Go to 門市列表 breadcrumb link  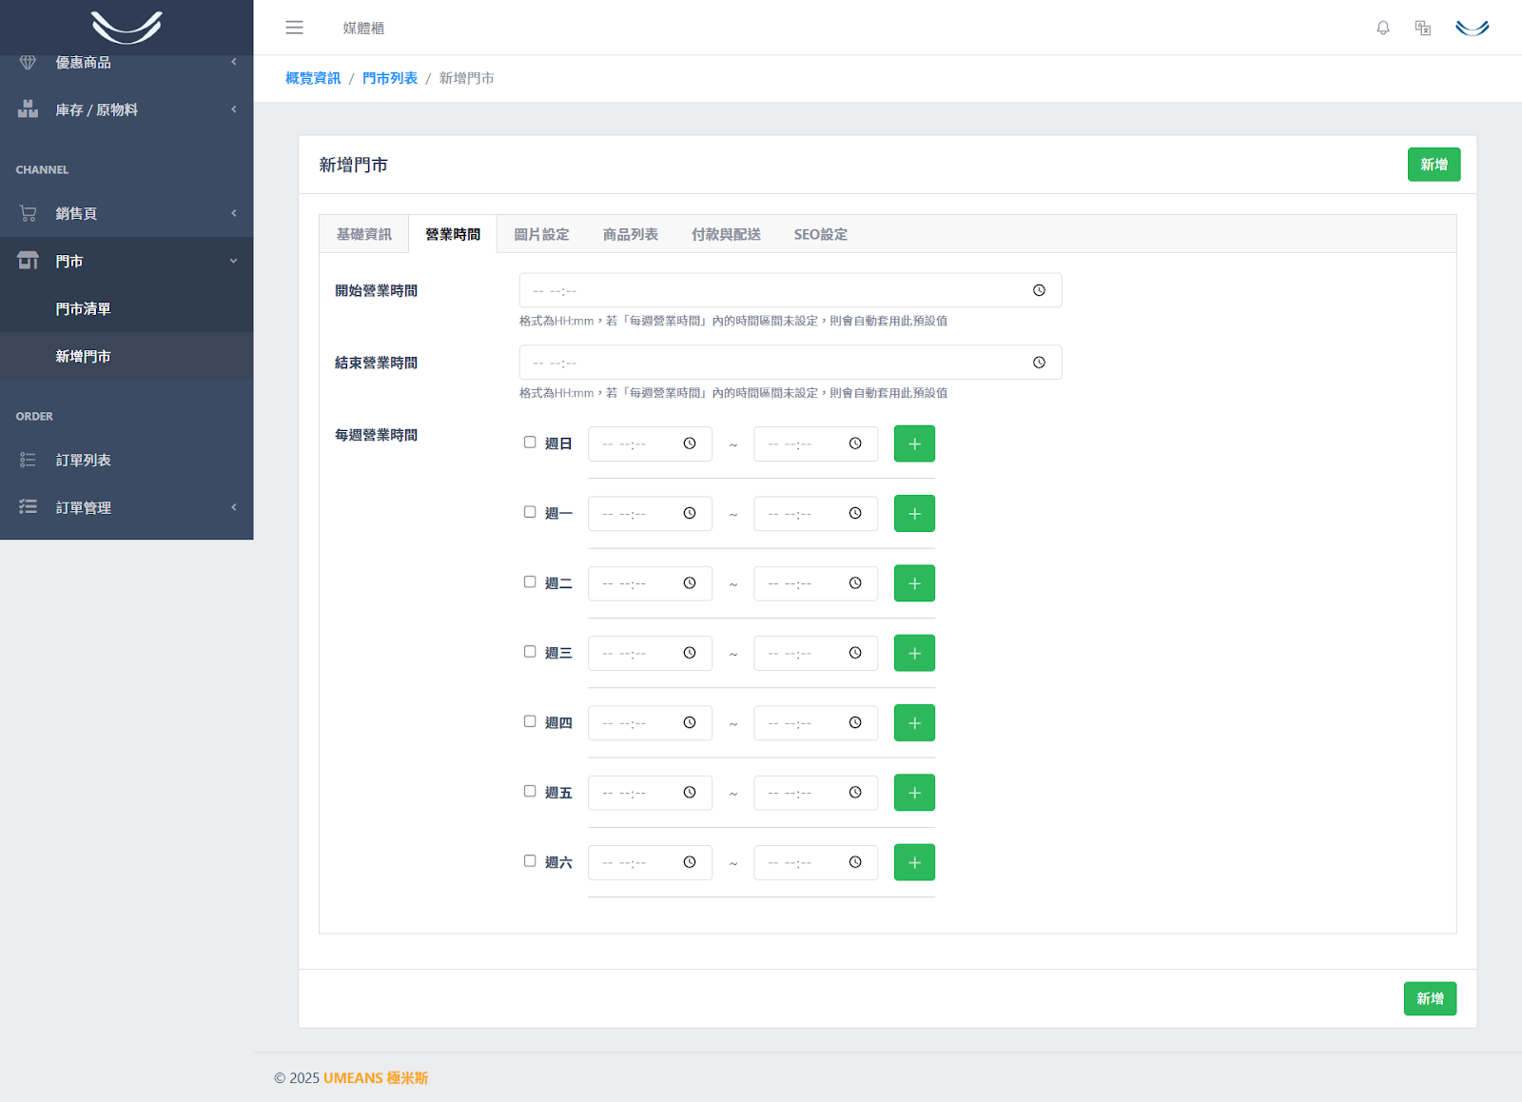click(x=390, y=78)
